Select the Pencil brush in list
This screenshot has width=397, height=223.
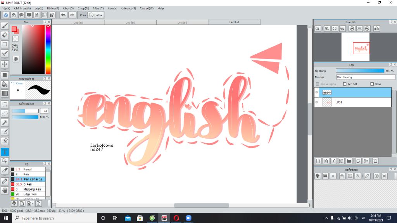click(28, 170)
